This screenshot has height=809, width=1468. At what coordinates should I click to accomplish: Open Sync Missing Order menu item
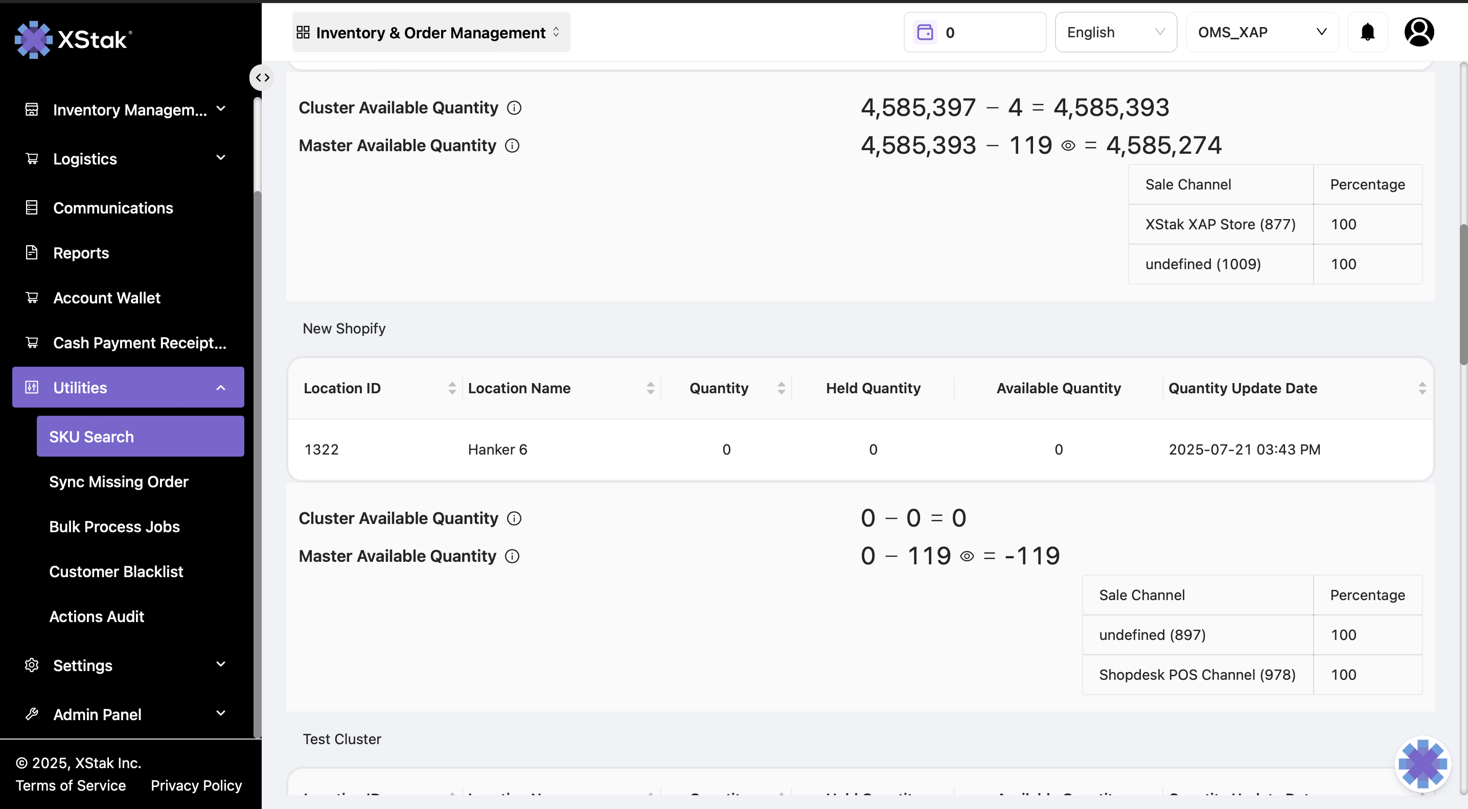tap(119, 482)
